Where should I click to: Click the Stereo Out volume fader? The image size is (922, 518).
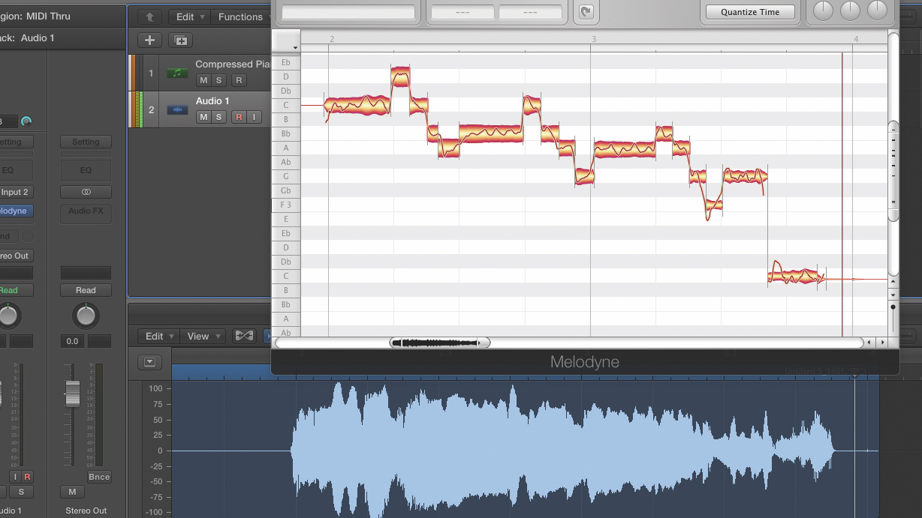tap(72, 394)
